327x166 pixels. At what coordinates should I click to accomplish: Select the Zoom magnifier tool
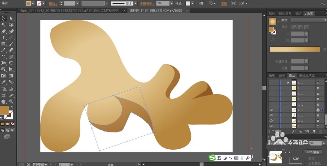click(11, 102)
